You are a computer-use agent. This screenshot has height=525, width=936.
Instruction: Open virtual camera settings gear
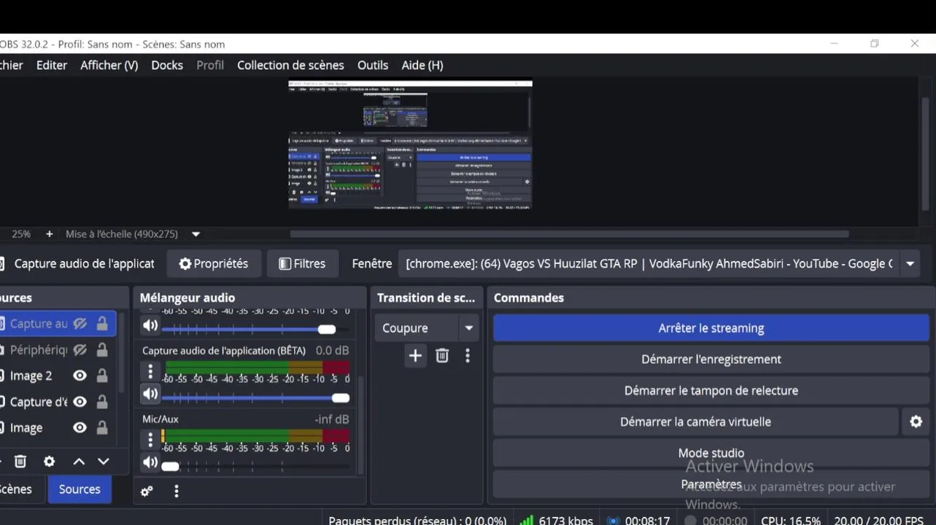916,421
